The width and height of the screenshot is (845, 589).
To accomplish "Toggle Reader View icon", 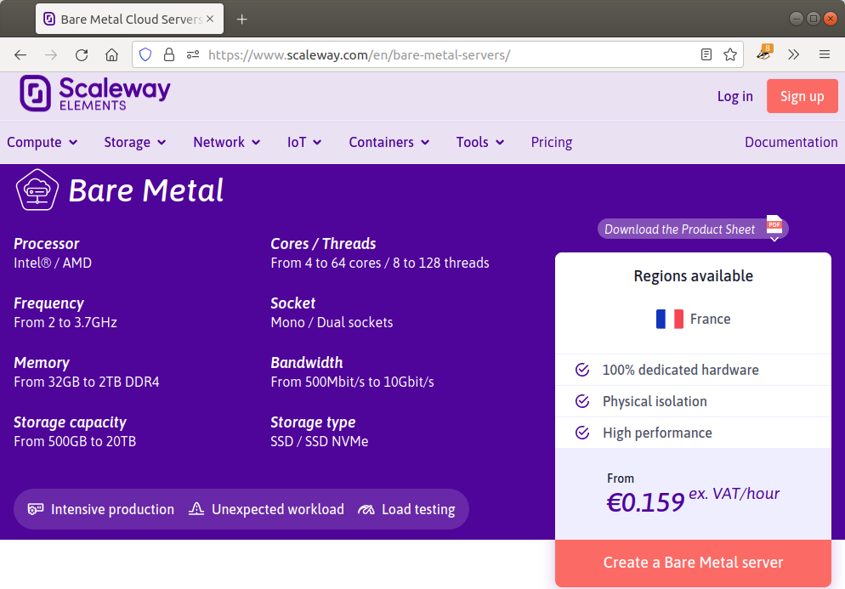I will point(706,55).
